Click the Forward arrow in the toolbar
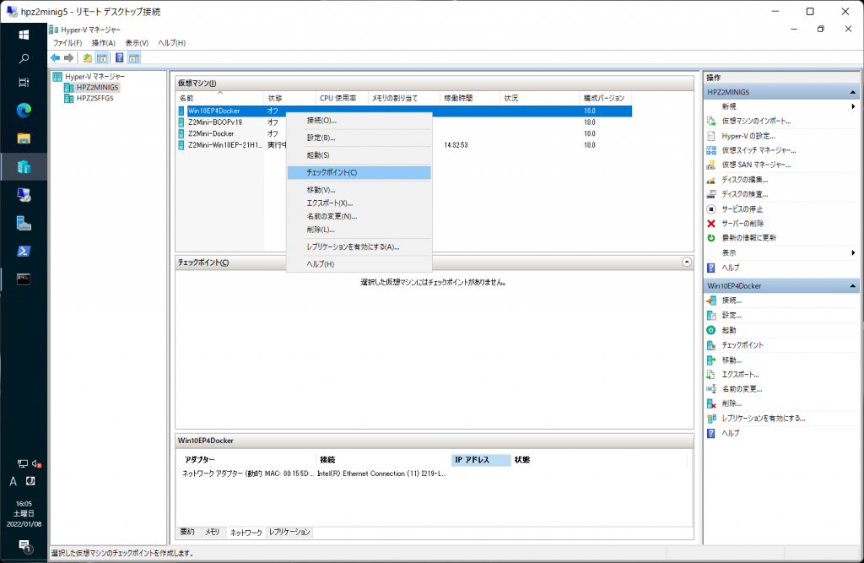This screenshot has width=864, height=563. [69, 58]
